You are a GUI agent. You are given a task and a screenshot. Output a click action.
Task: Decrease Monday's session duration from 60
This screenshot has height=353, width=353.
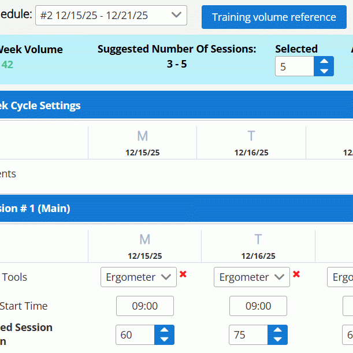coord(164,340)
